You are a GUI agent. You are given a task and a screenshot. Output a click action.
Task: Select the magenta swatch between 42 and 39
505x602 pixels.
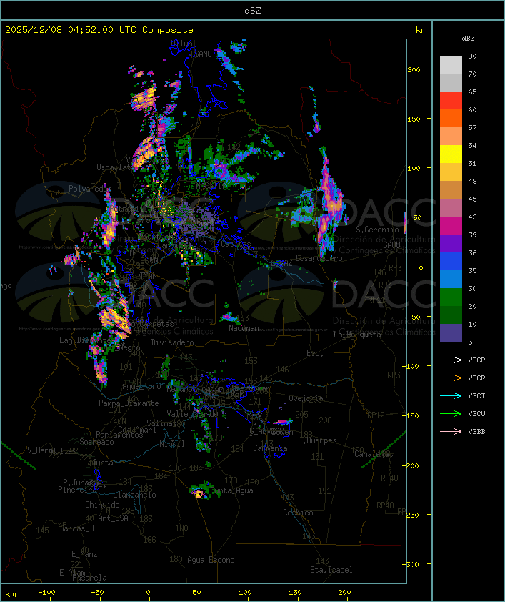tap(451, 225)
